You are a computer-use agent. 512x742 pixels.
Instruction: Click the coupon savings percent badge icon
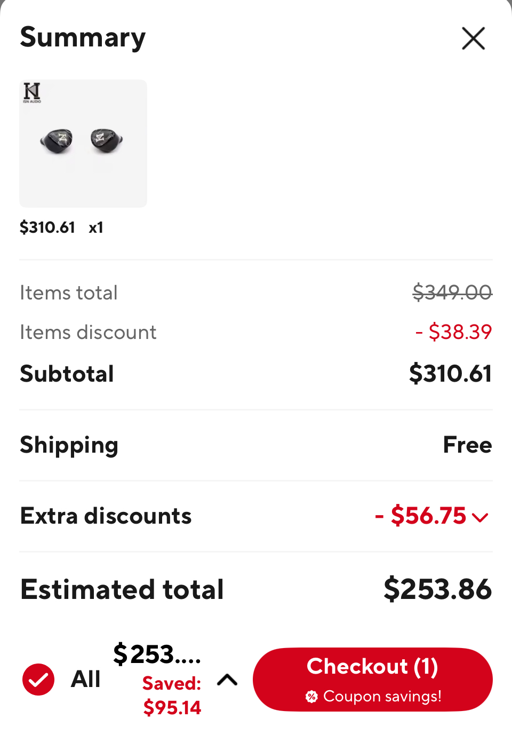tap(311, 697)
